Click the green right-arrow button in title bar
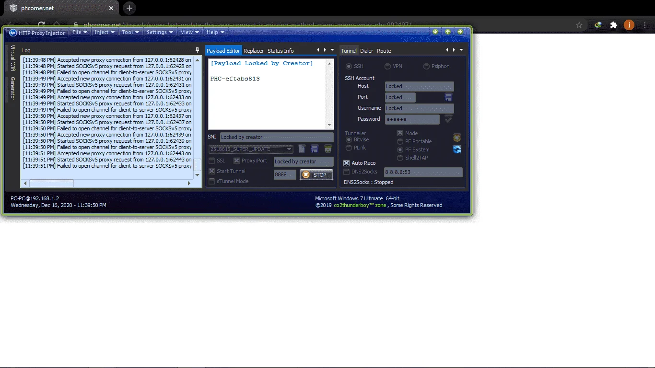Screen dimensions: 655x368 (x=460, y=32)
